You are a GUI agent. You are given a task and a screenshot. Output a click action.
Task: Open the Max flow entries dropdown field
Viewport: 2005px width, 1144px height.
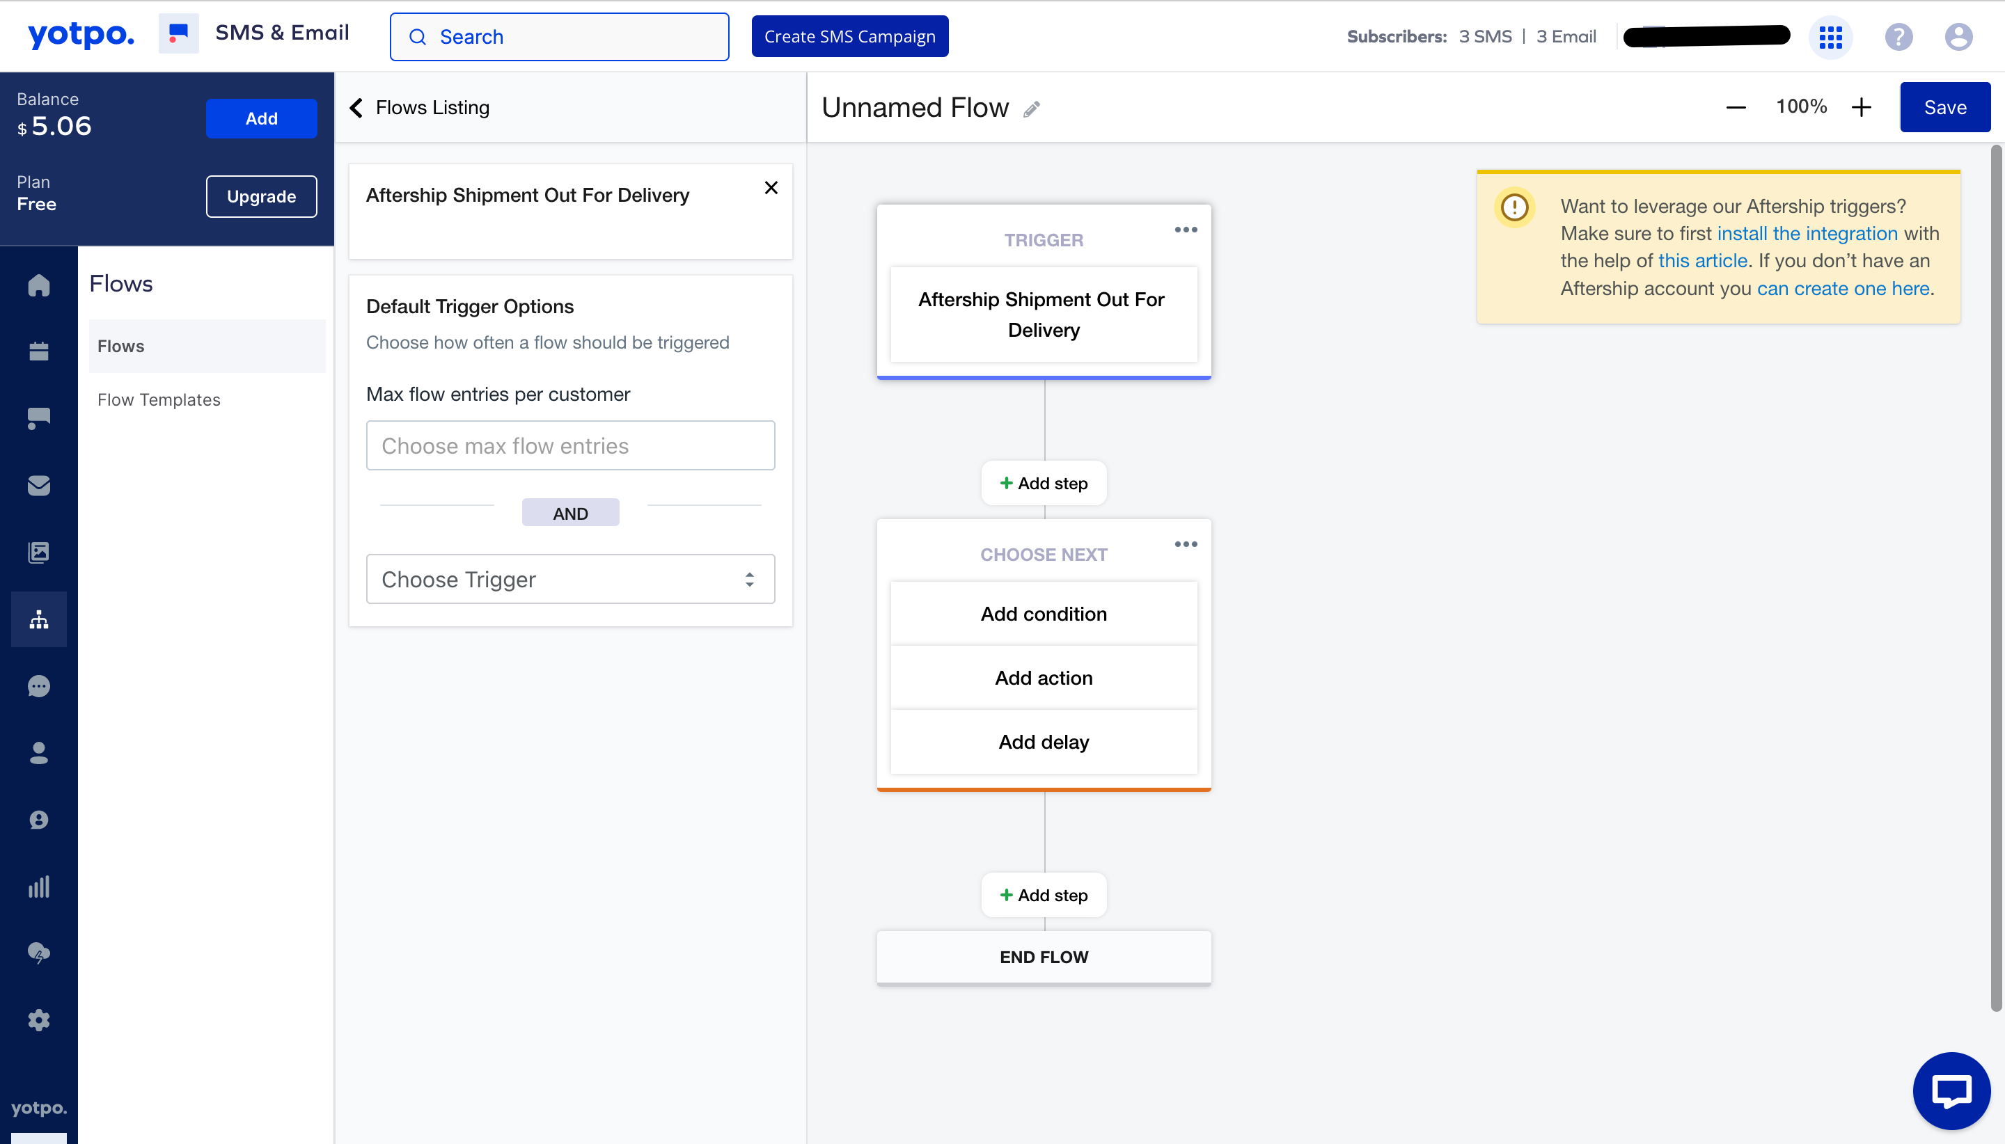pos(572,445)
